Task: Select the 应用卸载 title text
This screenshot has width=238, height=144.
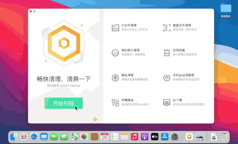Action: (x=179, y=50)
